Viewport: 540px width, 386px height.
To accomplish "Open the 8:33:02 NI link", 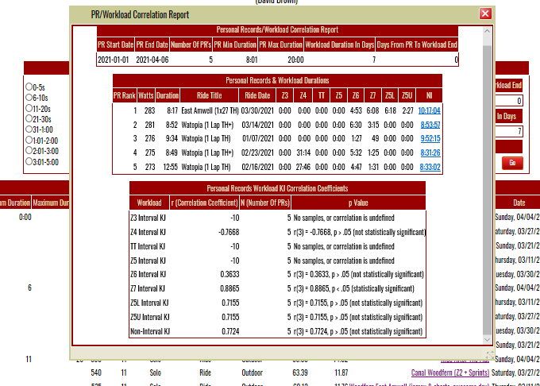I will pos(430,167).
